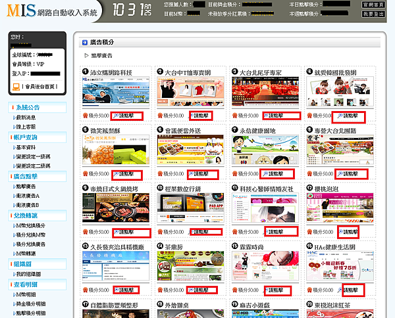Open M幣轉讓 in the sidebar
This screenshot has width=395, height=318.
coord(26,254)
